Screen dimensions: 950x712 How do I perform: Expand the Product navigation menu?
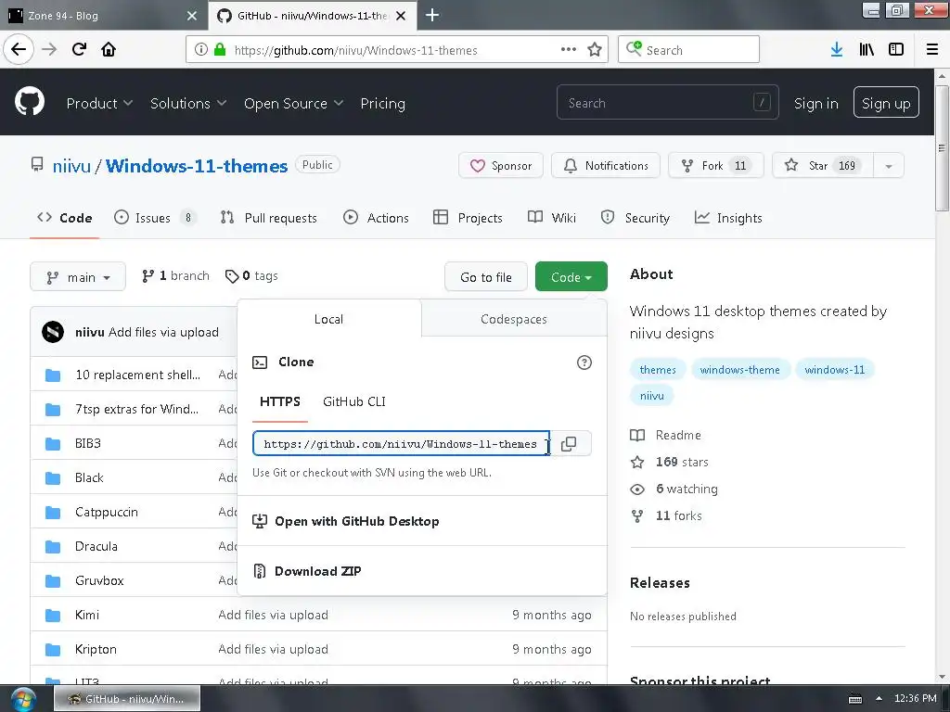pyautogui.click(x=99, y=104)
